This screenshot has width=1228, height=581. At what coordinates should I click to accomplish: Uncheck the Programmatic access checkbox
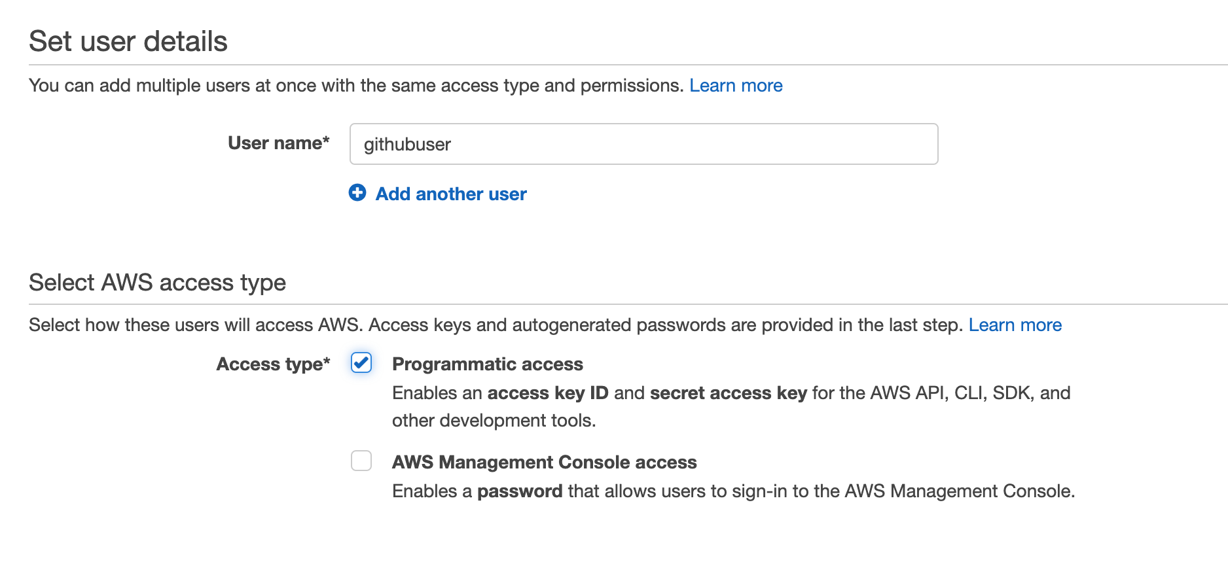[x=361, y=363]
